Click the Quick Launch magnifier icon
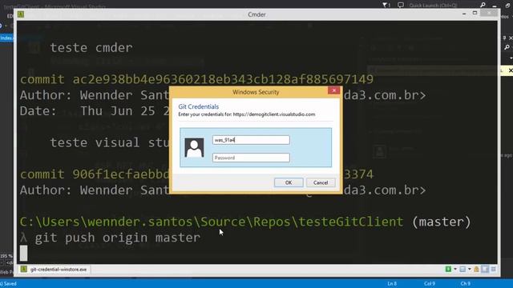This screenshot has width=513, height=288. coord(483,5)
